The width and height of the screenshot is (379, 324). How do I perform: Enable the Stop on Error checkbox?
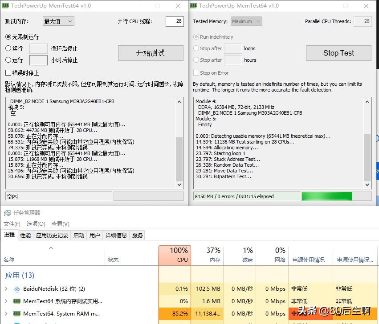[x=195, y=72]
